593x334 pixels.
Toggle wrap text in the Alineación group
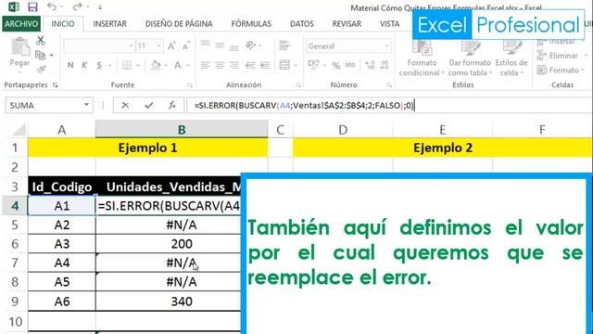(x=284, y=45)
